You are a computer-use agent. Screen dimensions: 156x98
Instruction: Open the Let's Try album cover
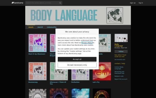coord(102,71)
